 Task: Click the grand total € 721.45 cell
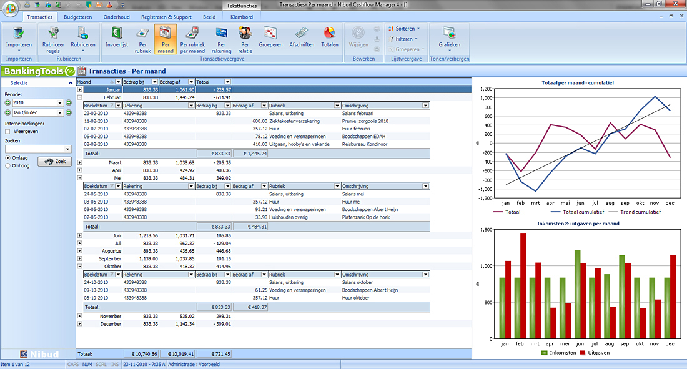pos(214,354)
